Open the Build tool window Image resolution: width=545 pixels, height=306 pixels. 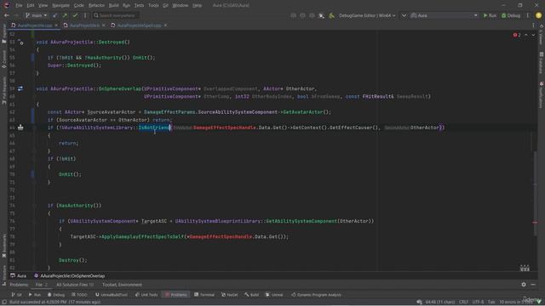point(252,295)
